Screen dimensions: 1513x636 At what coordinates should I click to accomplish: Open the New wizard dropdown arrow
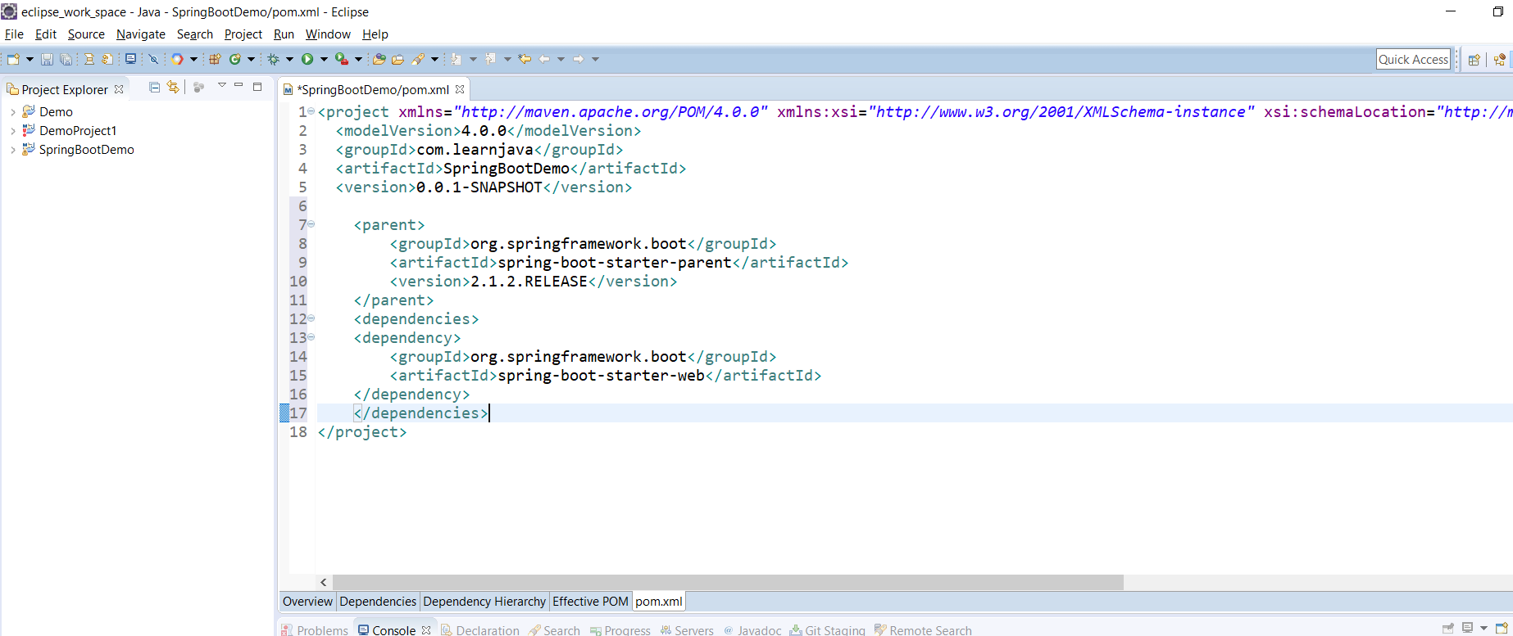point(30,59)
